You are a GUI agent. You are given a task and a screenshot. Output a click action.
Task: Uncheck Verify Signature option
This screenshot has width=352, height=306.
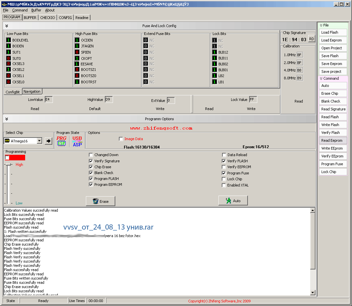[91, 161]
